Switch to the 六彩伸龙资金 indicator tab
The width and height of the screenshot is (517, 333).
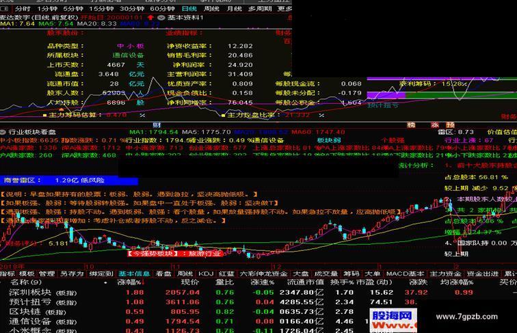[x=263, y=274]
